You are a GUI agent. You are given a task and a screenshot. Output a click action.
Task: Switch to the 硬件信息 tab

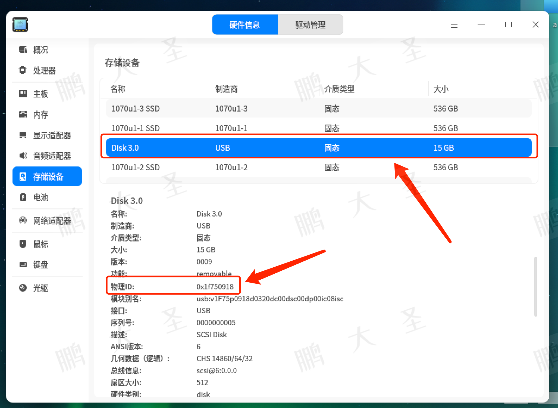(245, 25)
